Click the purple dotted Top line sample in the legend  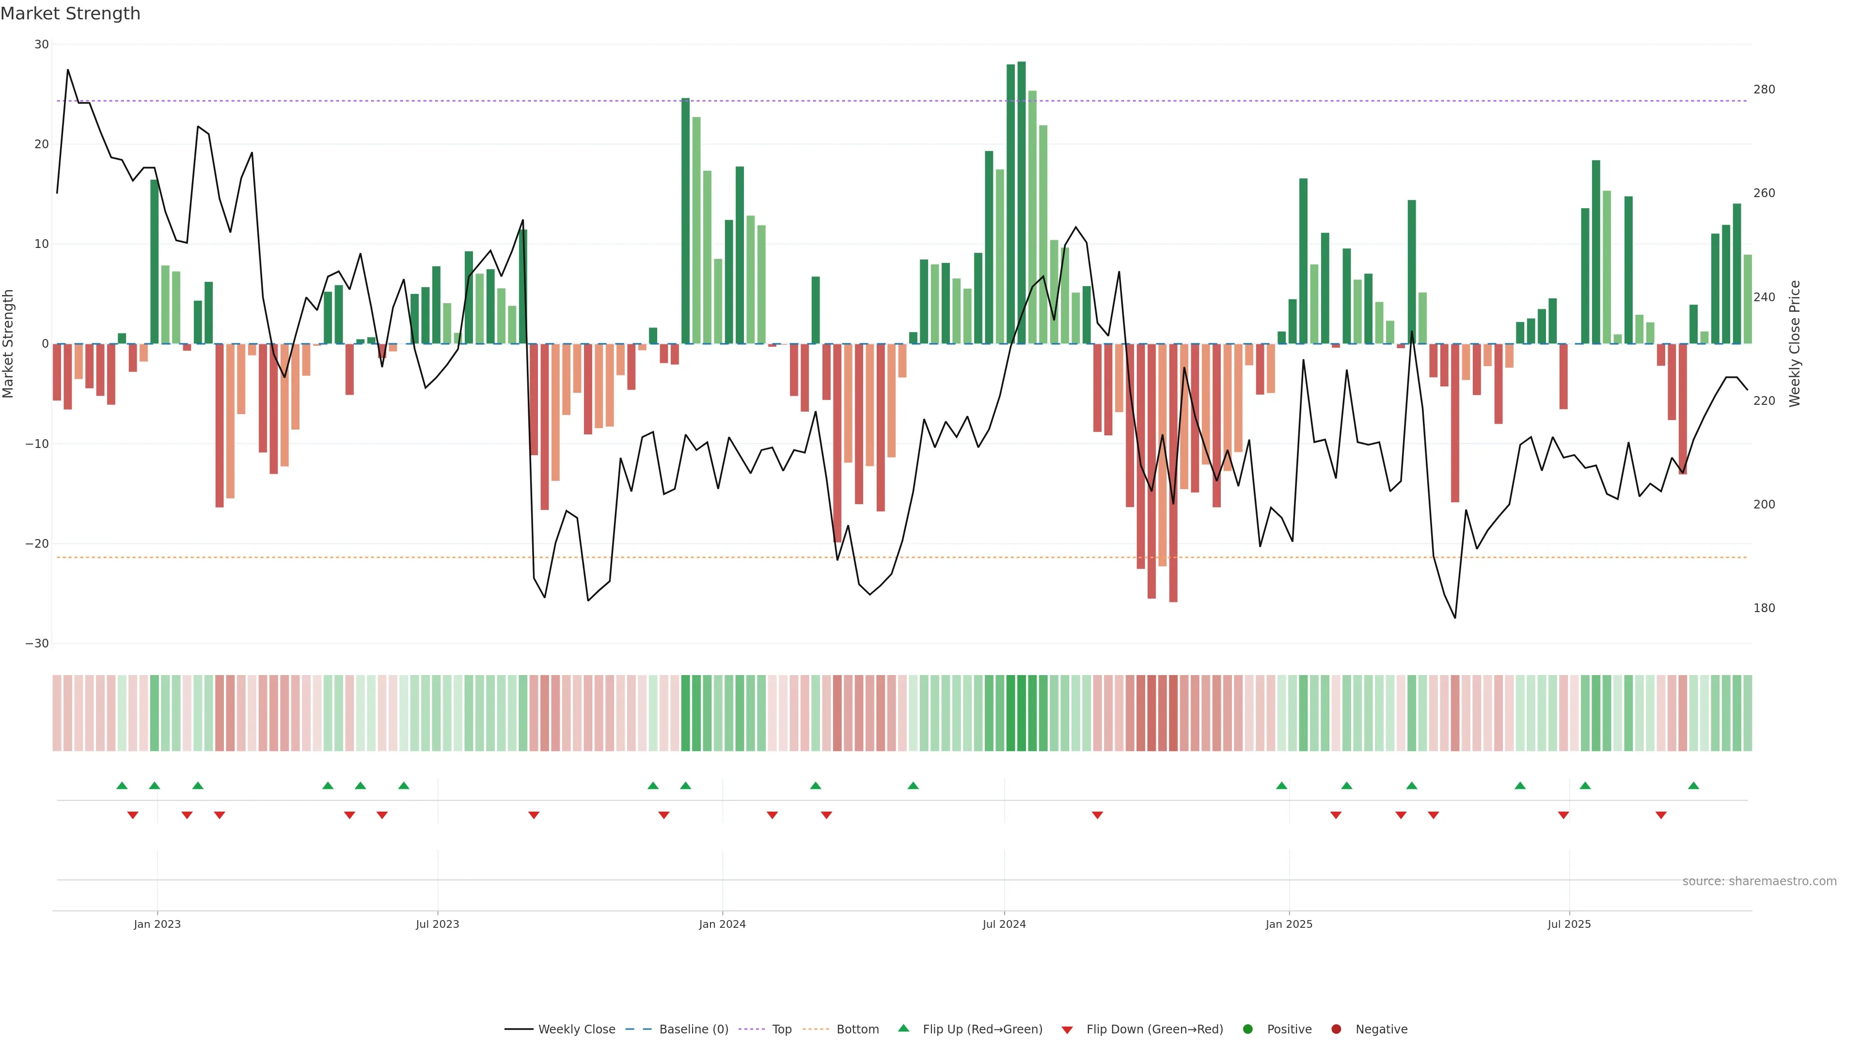pyautogui.click(x=752, y=1029)
